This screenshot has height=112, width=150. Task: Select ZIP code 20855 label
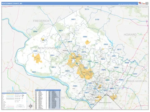[89, 61]
